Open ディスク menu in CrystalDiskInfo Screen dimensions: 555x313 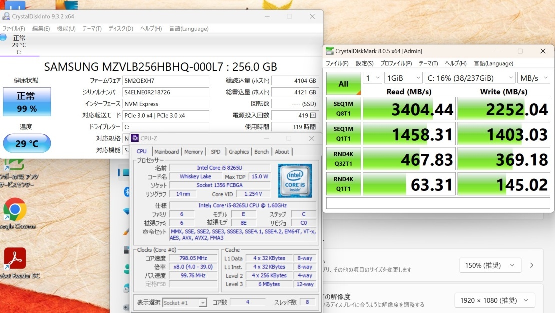coord(121,28)
